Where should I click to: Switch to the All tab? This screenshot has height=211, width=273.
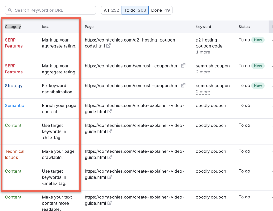click(111, 10)
